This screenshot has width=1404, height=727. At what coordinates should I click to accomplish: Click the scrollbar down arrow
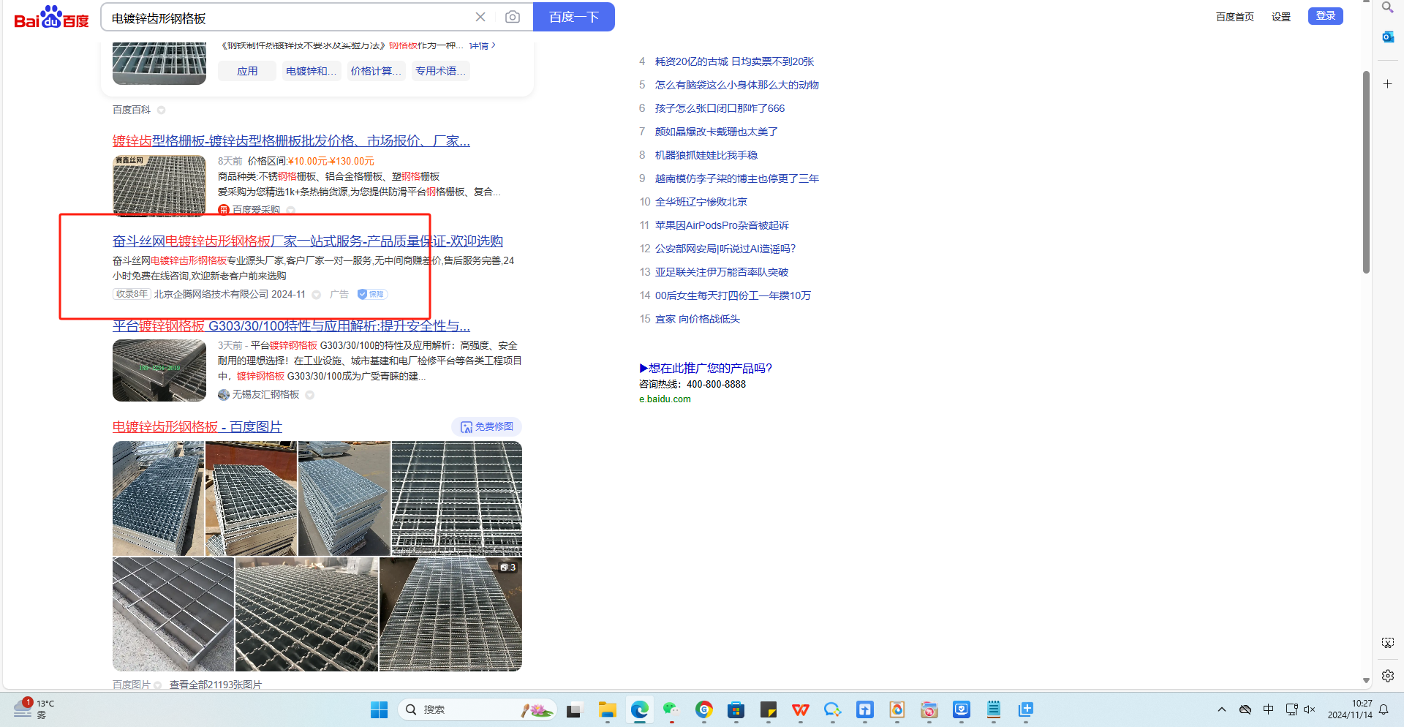pos(1366,681)
